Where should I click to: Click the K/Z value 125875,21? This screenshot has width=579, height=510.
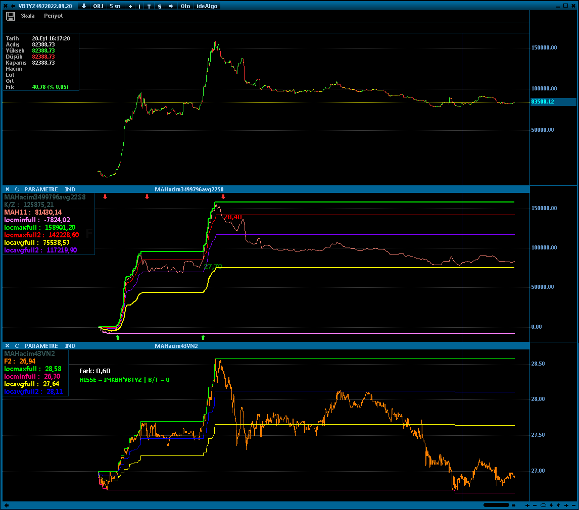[38, 205]
